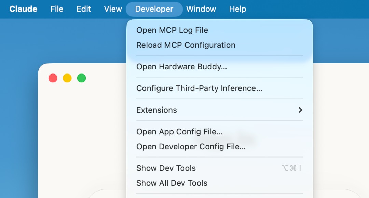Open the View menu

(x=113, y=9)
